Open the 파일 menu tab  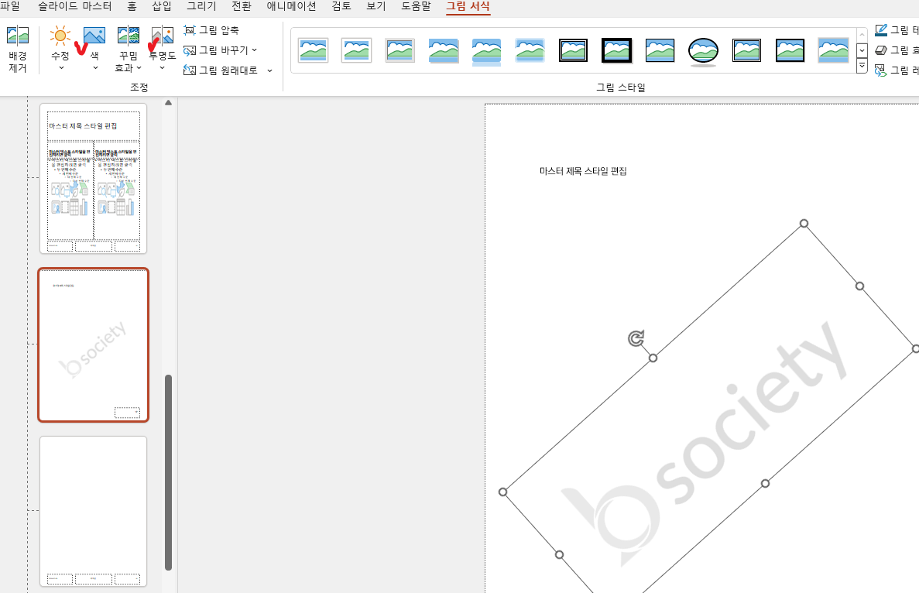point(10,6)
